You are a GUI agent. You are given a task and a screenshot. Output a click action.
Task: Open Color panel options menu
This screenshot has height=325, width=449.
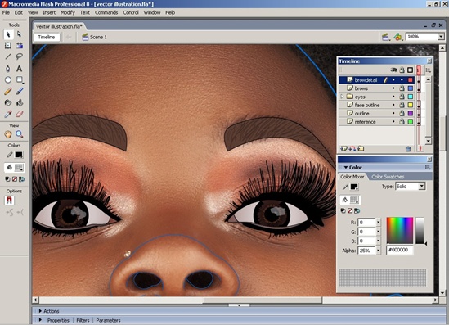tap(428, 167)
